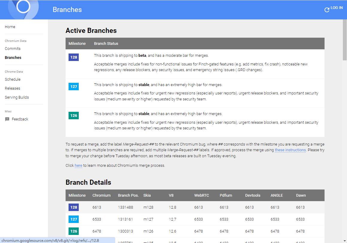Click the 'here' merge process link
Image resolution: width=347 pixels, height=243 pixels.
click(78, 166)
